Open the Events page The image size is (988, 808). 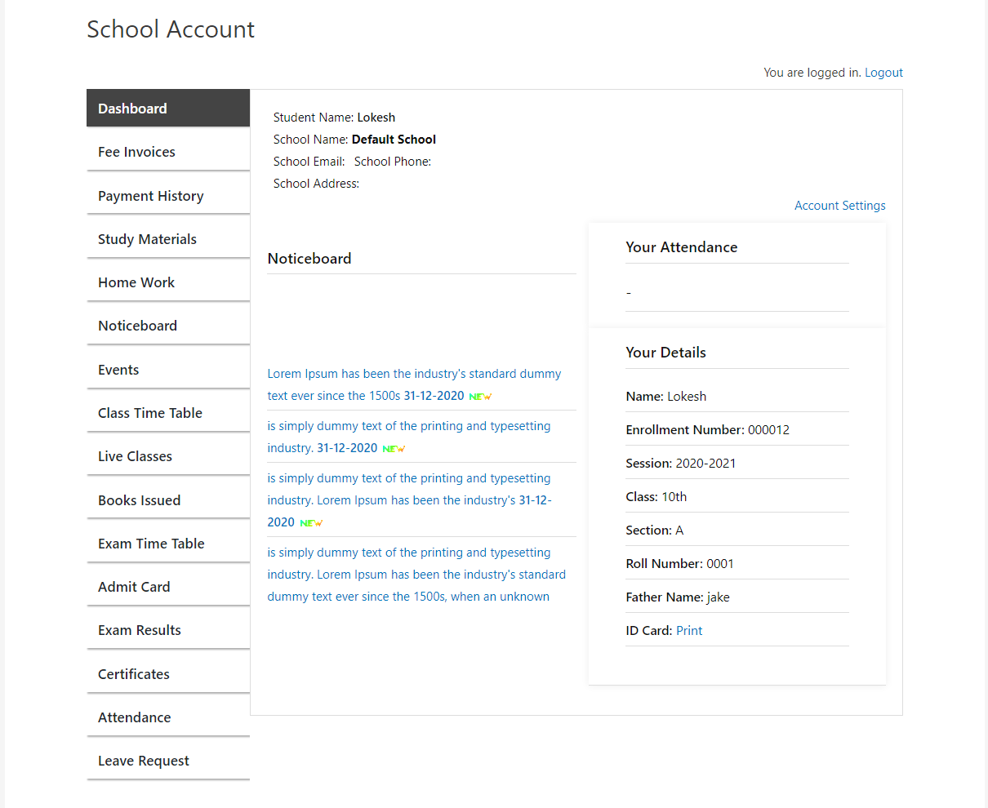(118, 369)
